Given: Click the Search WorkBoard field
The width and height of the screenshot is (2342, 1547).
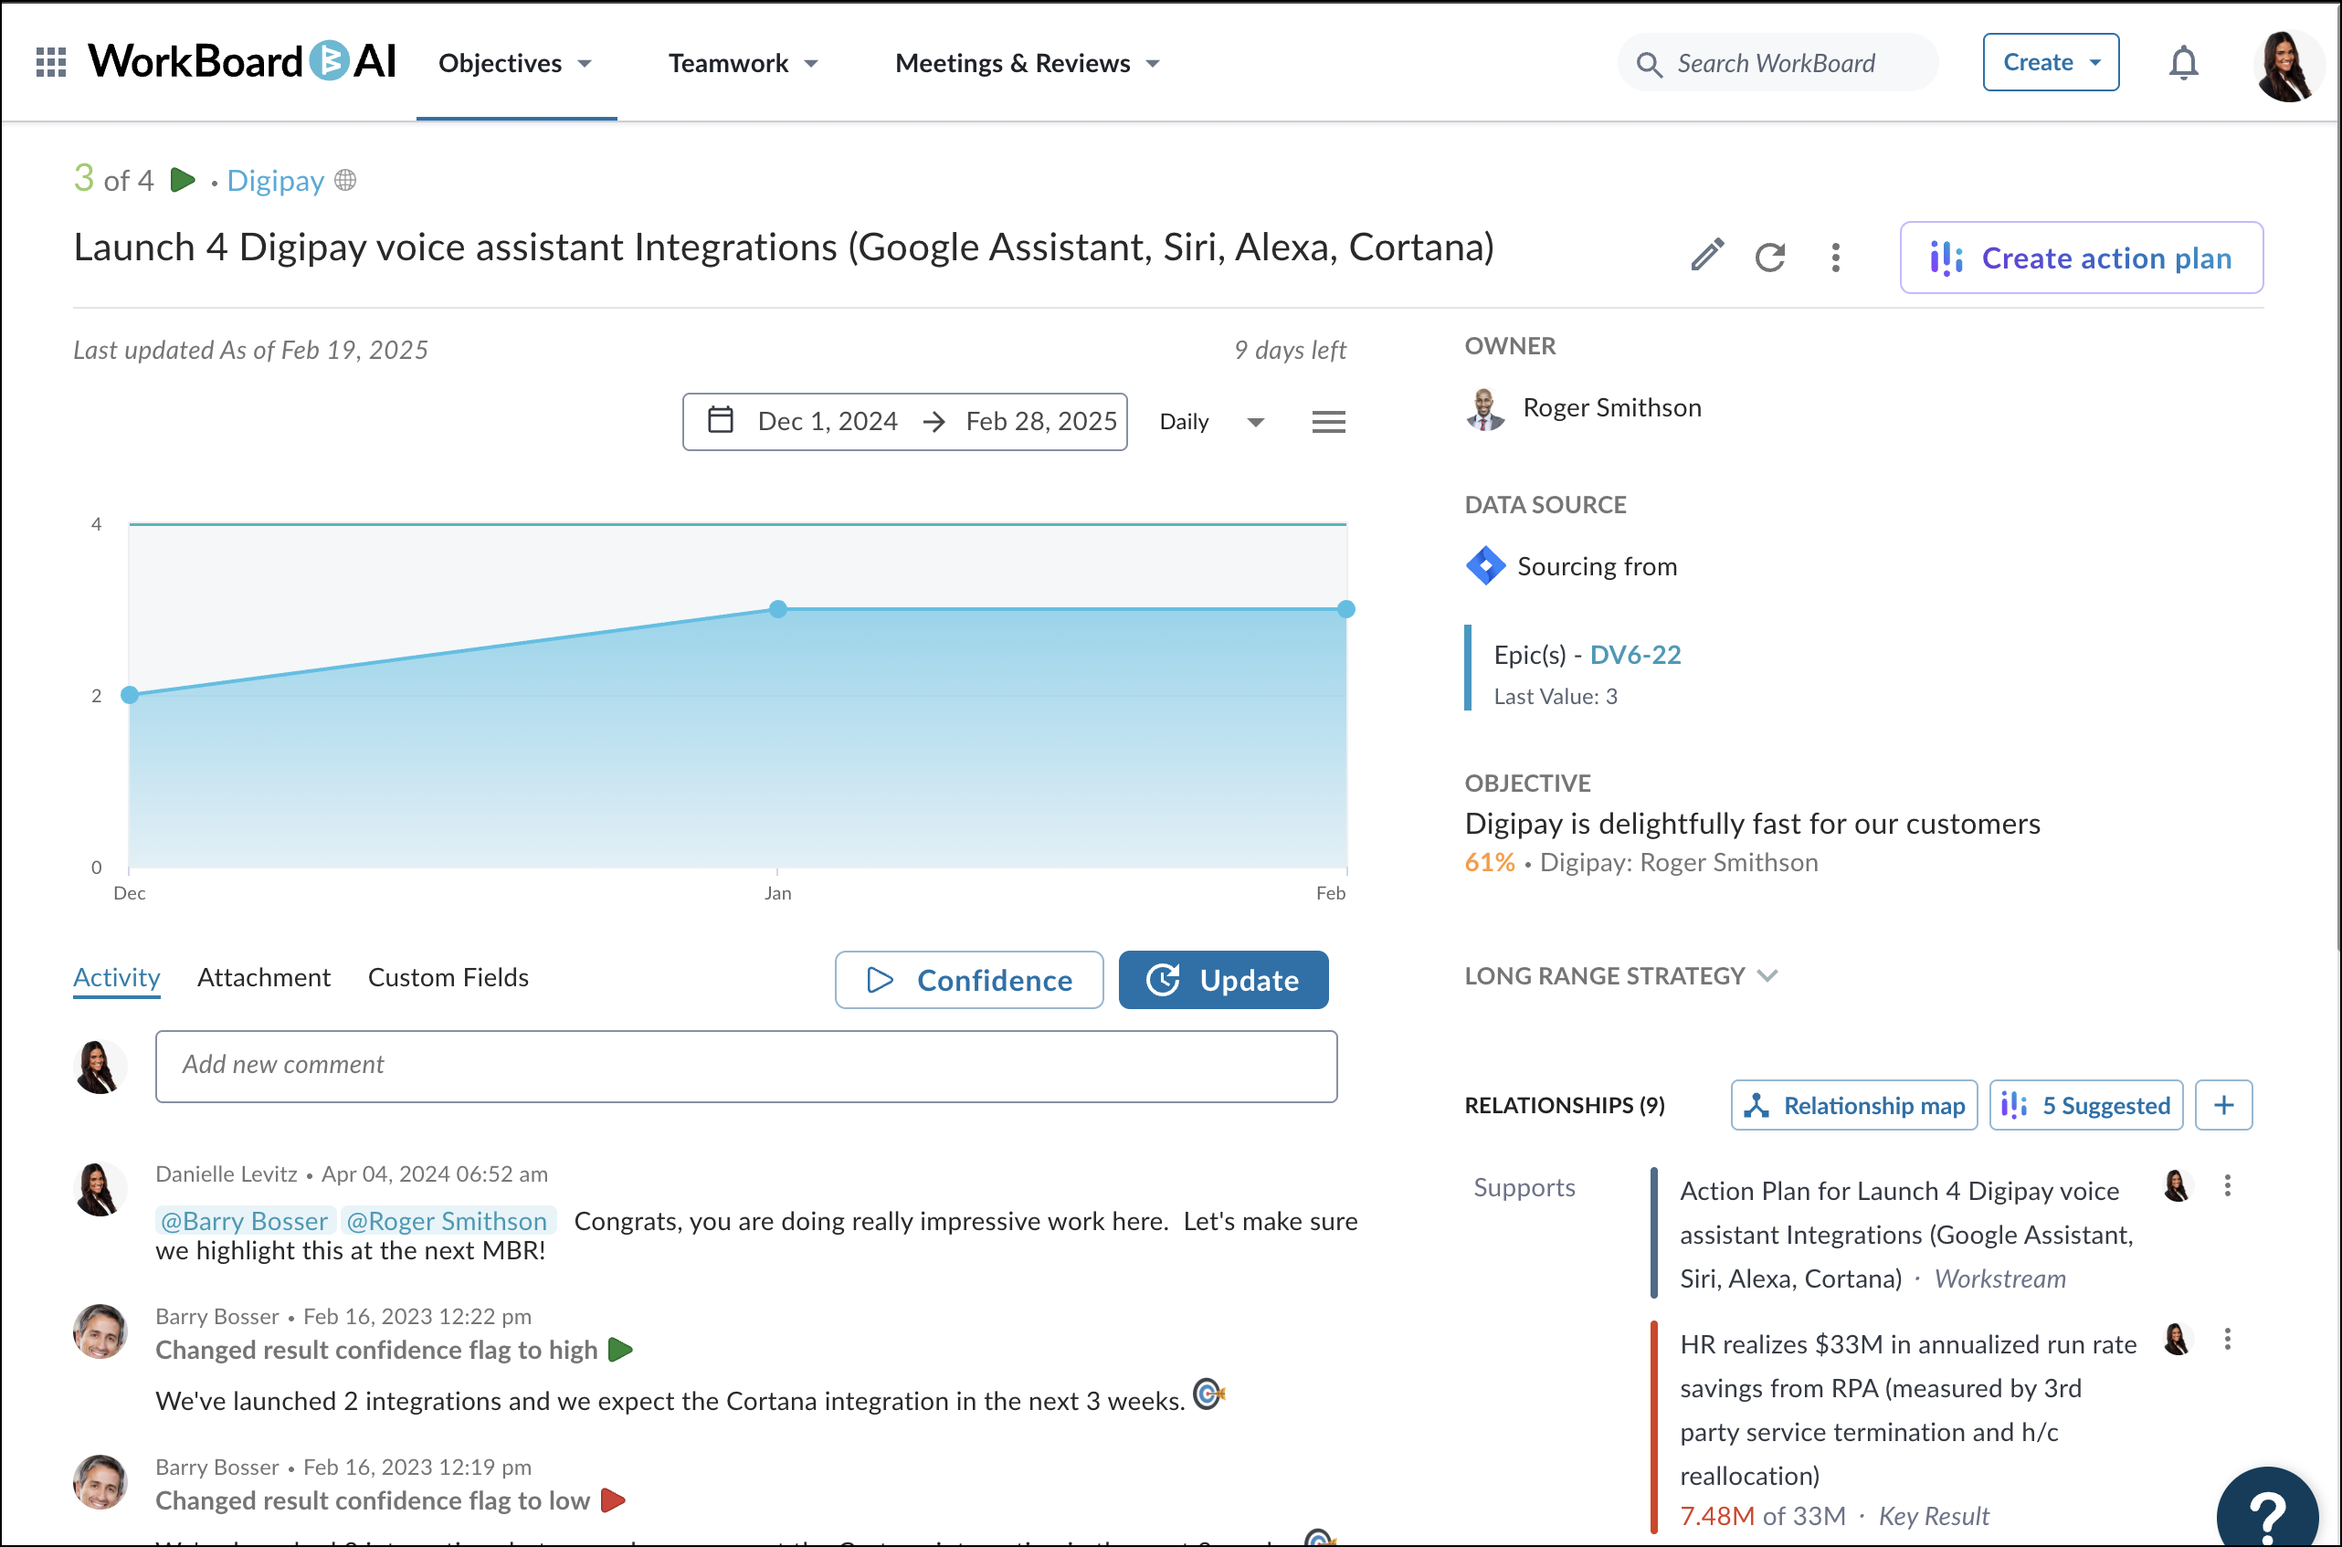Looking at the screenshot, I should [x=1776, y=64].
